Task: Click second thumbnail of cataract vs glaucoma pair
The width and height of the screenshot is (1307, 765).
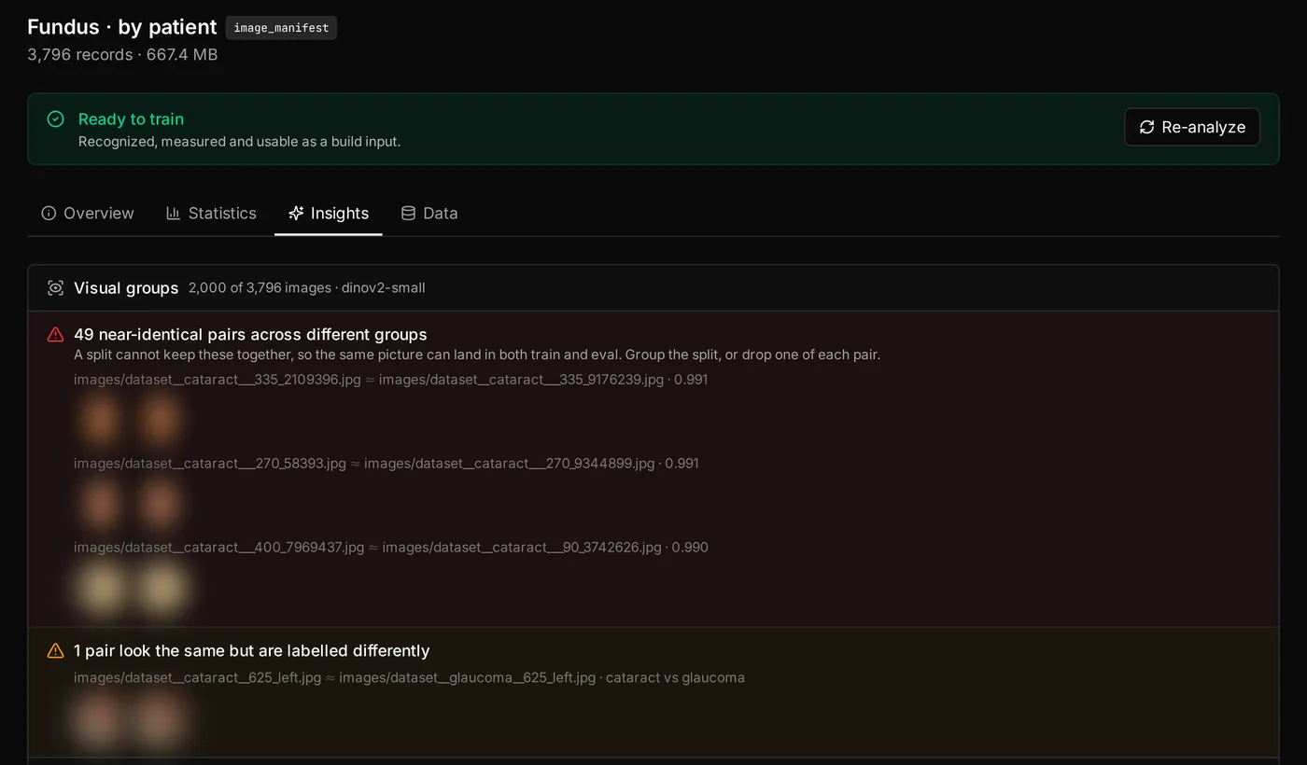Action: point(161,719)
